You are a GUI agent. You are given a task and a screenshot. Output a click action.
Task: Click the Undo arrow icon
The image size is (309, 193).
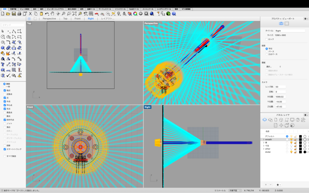pos(47,14)
